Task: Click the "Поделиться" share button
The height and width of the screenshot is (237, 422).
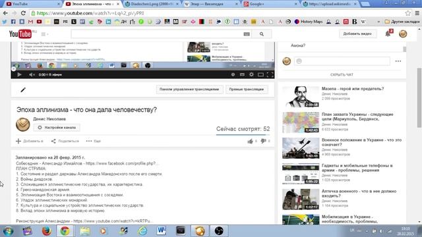Action: point(65,141)
